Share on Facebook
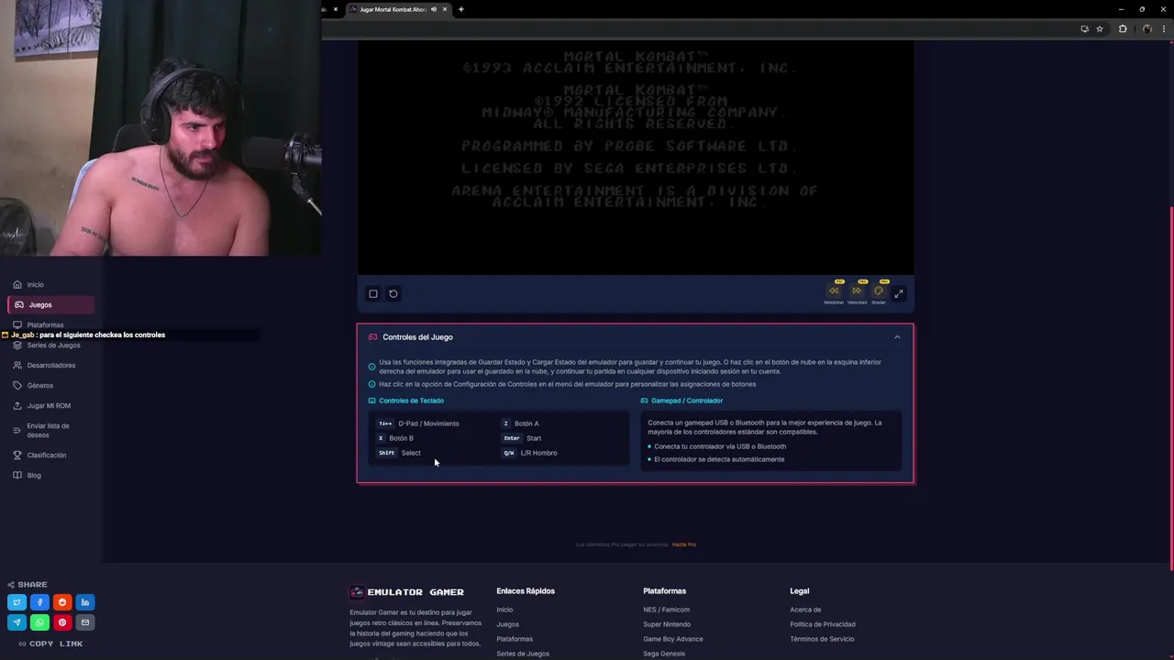1174x660 pixels. 39,602
